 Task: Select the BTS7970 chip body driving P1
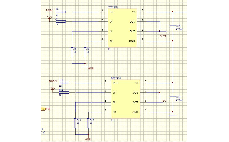pos(126,99)
